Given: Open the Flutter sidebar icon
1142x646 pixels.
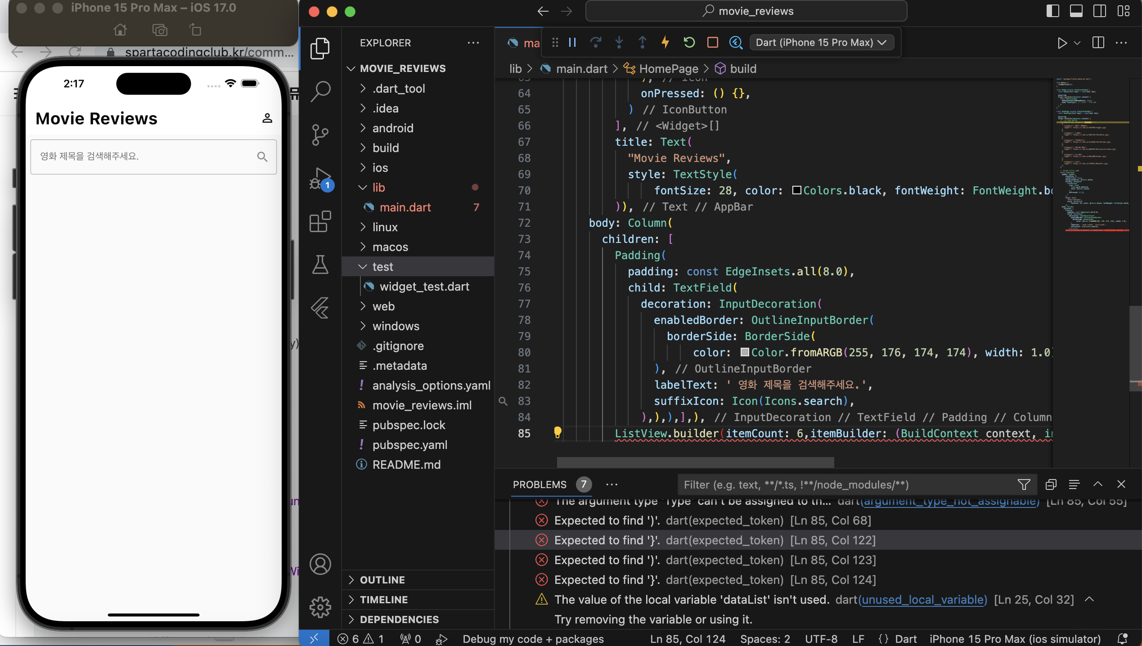Looking at the screenshot, I should 320,308.
